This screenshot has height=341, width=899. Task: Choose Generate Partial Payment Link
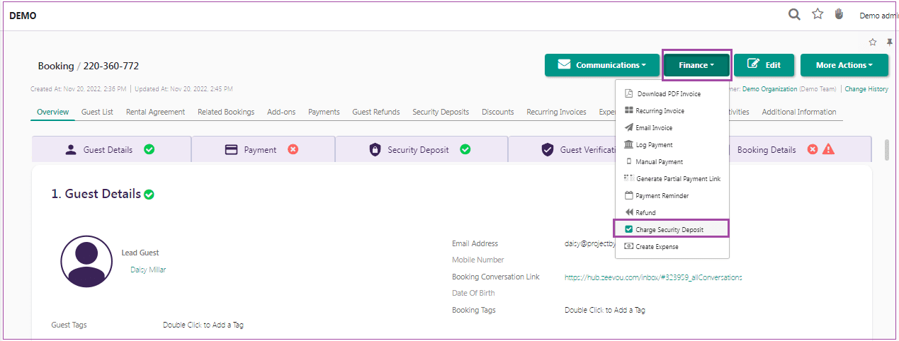672,178
